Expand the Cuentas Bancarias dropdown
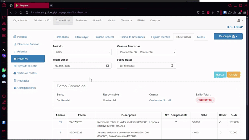Screen dimensions: 249x140 point(146,52)
